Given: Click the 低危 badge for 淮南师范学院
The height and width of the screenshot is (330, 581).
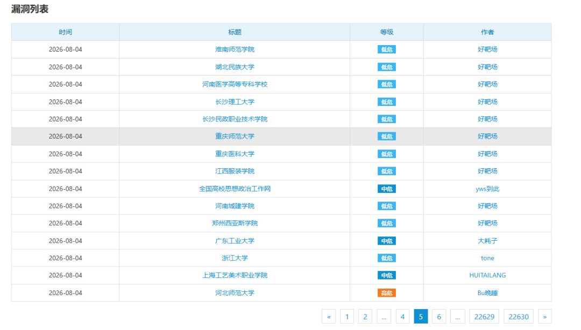Looking at the screenshot, I should click(386, 49).
